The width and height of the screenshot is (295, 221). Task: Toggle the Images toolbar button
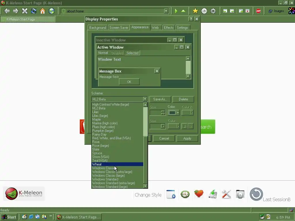(x=276, y=11)
